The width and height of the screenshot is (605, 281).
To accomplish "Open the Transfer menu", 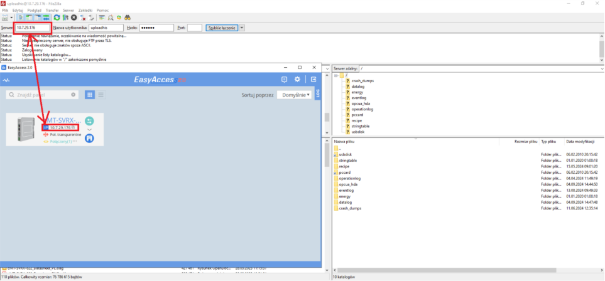I will (x=52, y=10).
